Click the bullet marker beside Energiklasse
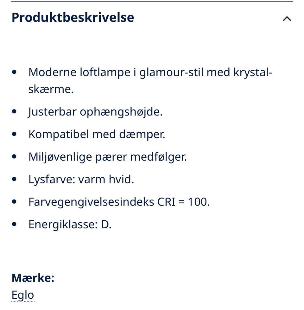304x310 pixels. tap(15, 224)
